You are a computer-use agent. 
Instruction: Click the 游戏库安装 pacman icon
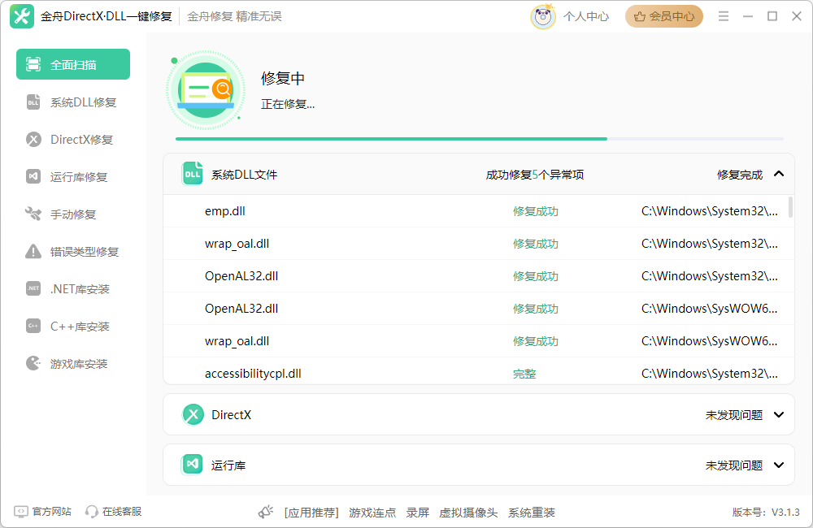33,363
